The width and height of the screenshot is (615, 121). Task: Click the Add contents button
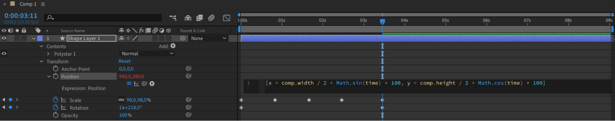(x=173, y=46)
